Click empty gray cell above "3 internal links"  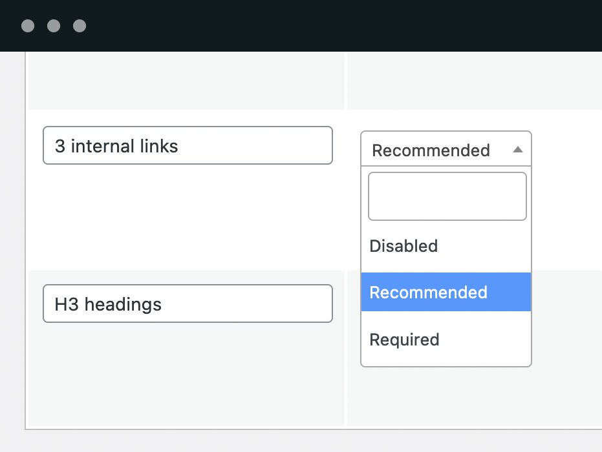[x=186, y=81]
